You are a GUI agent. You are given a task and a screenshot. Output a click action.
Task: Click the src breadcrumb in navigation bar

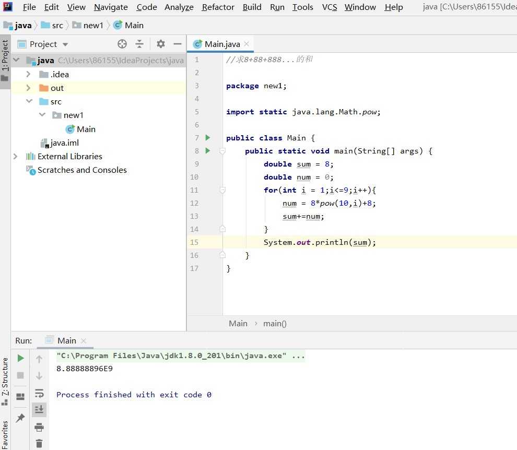[x=57, y=25]
